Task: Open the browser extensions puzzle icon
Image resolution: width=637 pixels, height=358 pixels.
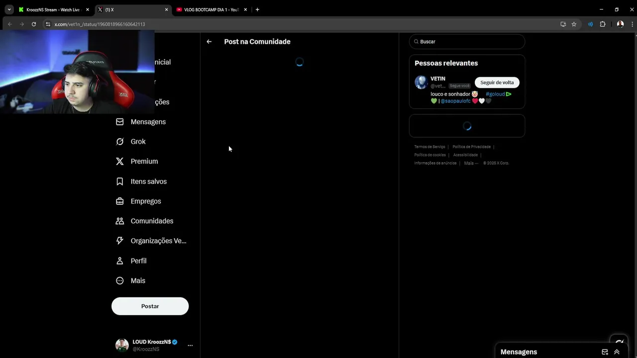Action: (603, 24)
